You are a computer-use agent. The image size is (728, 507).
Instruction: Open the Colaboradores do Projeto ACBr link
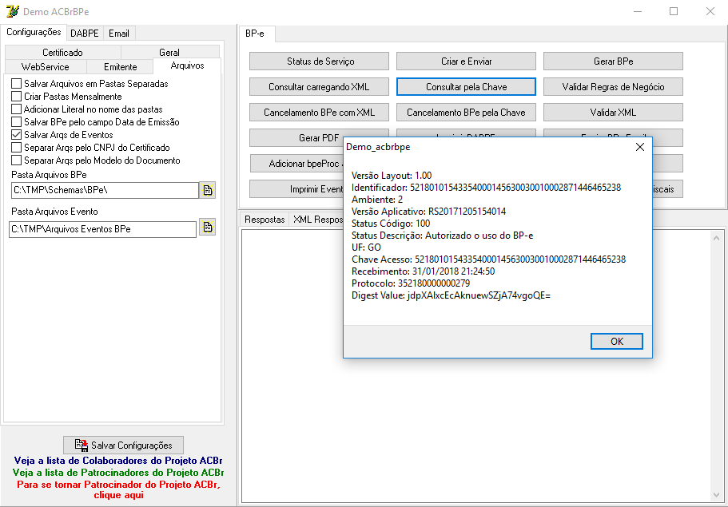[x=118, y=461]
